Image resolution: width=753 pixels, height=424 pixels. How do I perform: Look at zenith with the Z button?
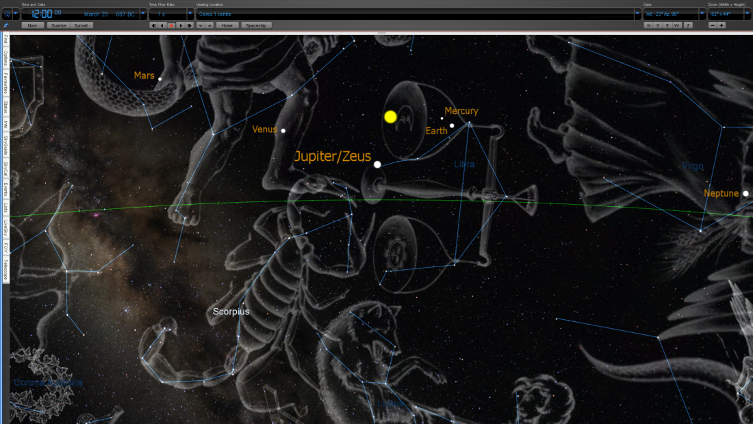(688, 25)
